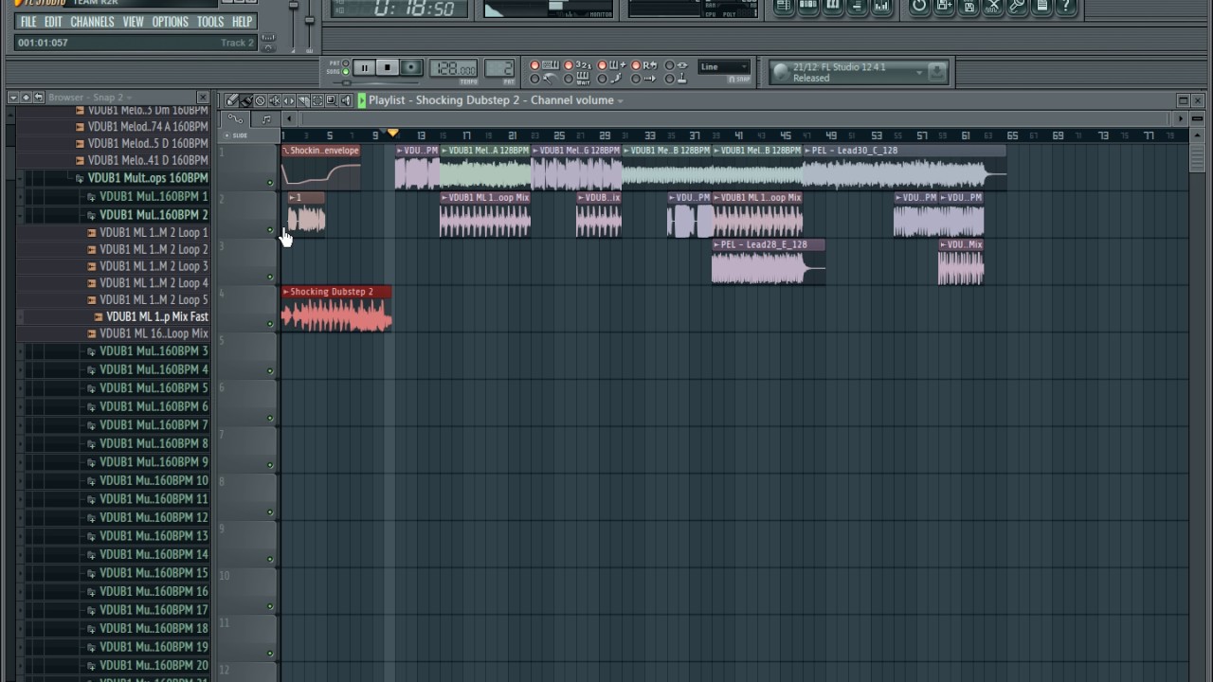1213x682 pixels.
Task: Pause playback with the pause button
Action: coord(364,67)
